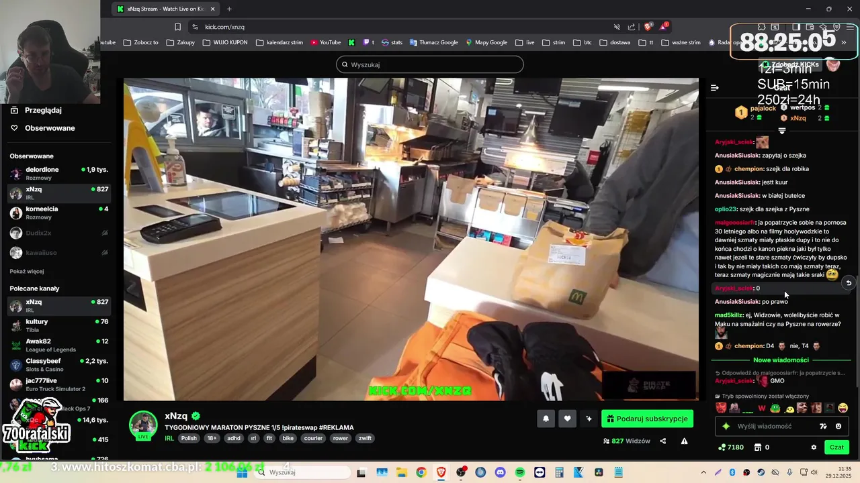Viewport: 860px width, 483px height.
Task: Open the shop icon showing 0
Action: 761,447
